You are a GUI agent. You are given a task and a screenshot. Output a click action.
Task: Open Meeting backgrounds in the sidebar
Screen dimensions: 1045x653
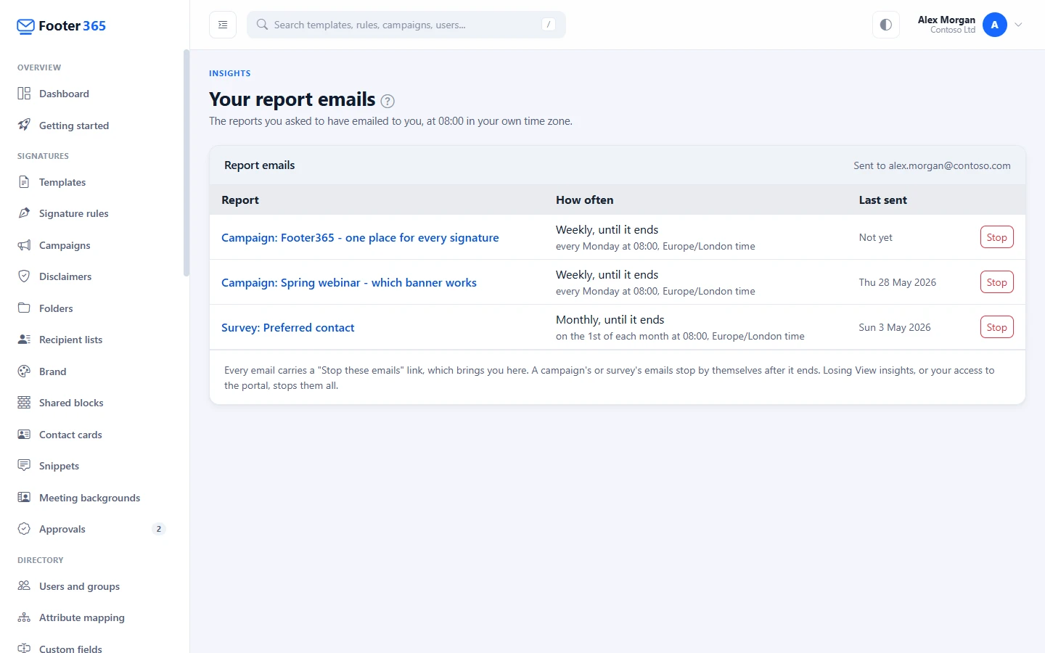click(x=91, y=497)
